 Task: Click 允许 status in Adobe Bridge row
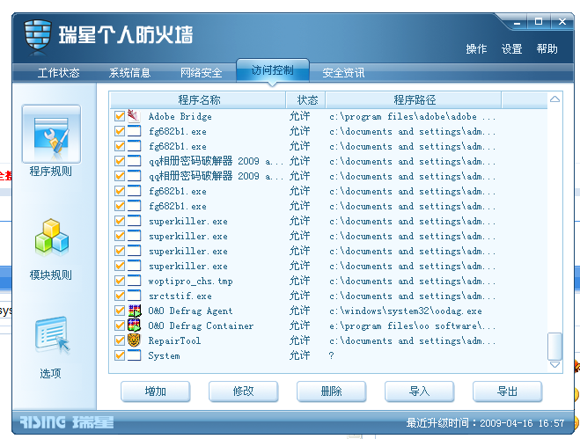[x=299, y=116]
